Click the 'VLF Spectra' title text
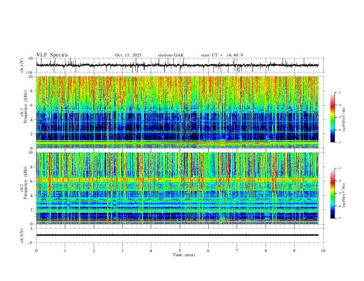 click(52, 55)
